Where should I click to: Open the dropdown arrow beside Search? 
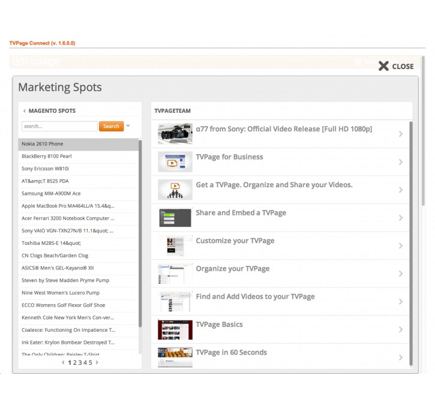point(128,125)
